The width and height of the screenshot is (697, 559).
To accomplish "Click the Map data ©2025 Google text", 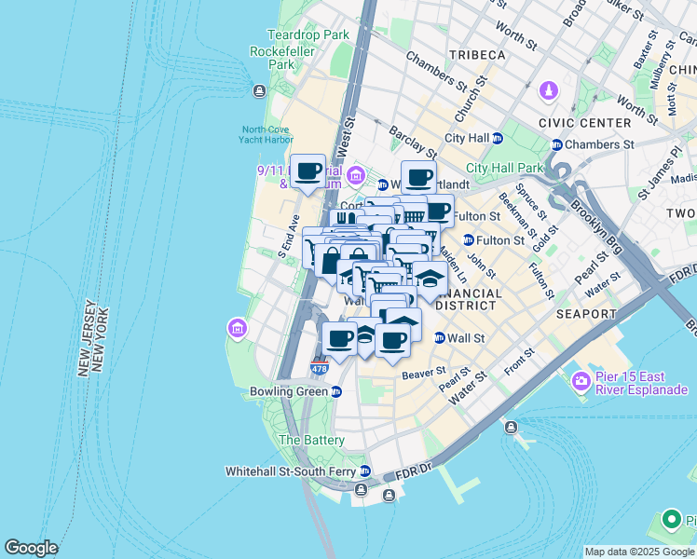I will (639, 552).
